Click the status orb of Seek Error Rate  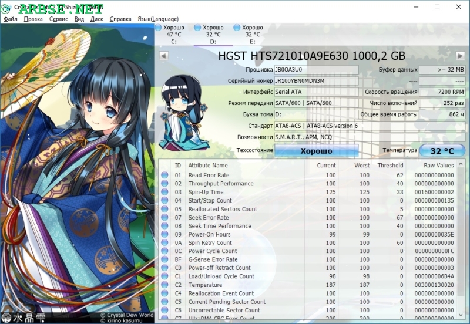(164, 217)
